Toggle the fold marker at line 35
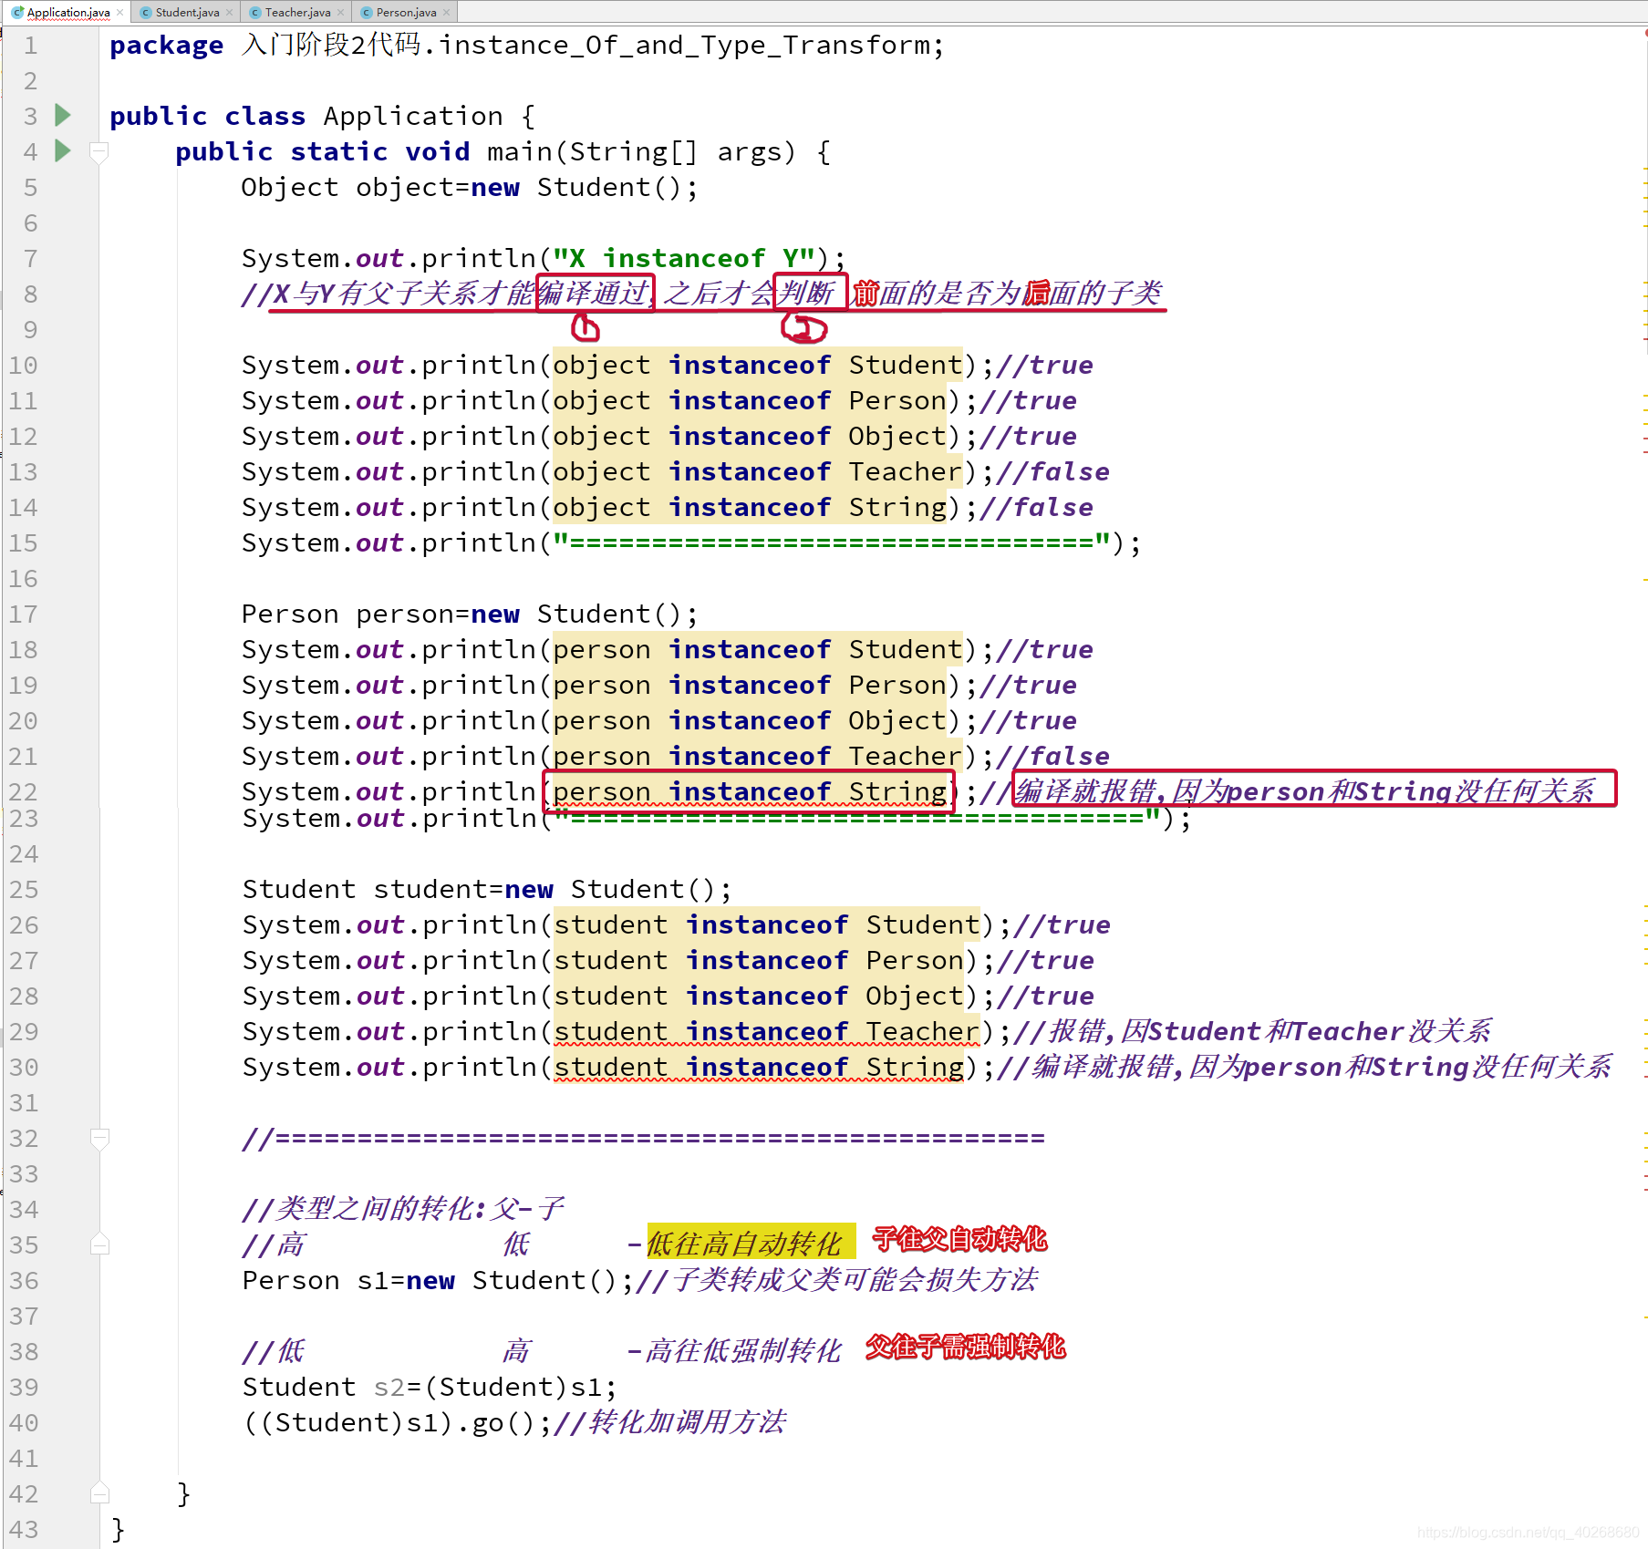 coord(99,1244)
